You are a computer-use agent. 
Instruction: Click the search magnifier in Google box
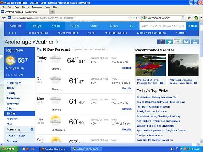[182, 18]
